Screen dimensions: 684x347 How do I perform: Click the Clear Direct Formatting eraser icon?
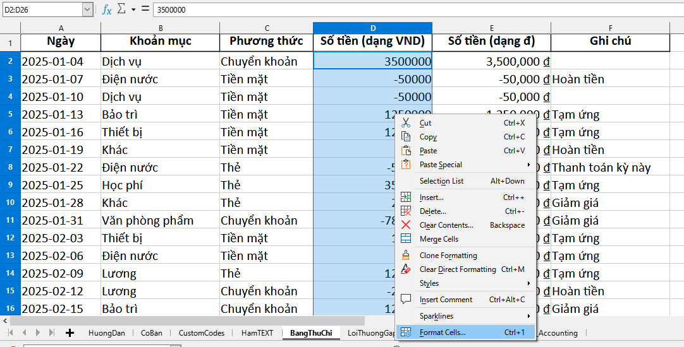pyautogui.click(x=406, y=269)
